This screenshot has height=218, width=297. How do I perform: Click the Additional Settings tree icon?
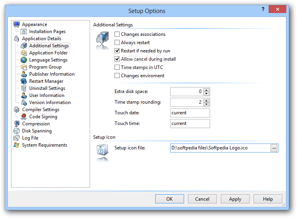coord(24,46)
